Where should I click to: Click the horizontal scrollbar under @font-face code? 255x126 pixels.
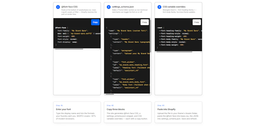click(69, 49)
